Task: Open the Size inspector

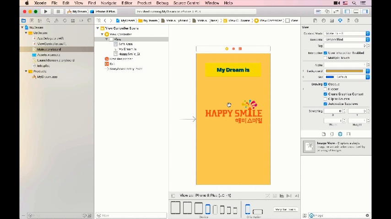Action: pyautogui.click(x=348, y=21)
